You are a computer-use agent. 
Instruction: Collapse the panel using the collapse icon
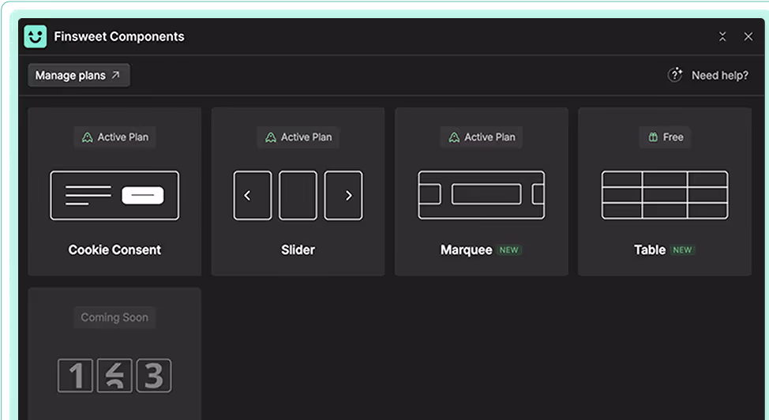[x=722, y=37]
